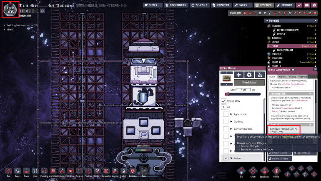Expand the Agriculture category arrow
This screenshot has width=321, height=181.
point(231,114)
